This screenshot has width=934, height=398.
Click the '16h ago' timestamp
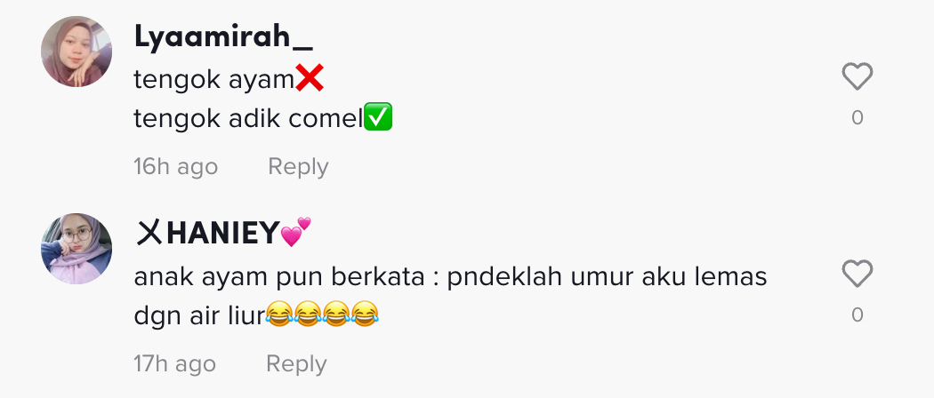pyautogui.click(x=176, y=167)
